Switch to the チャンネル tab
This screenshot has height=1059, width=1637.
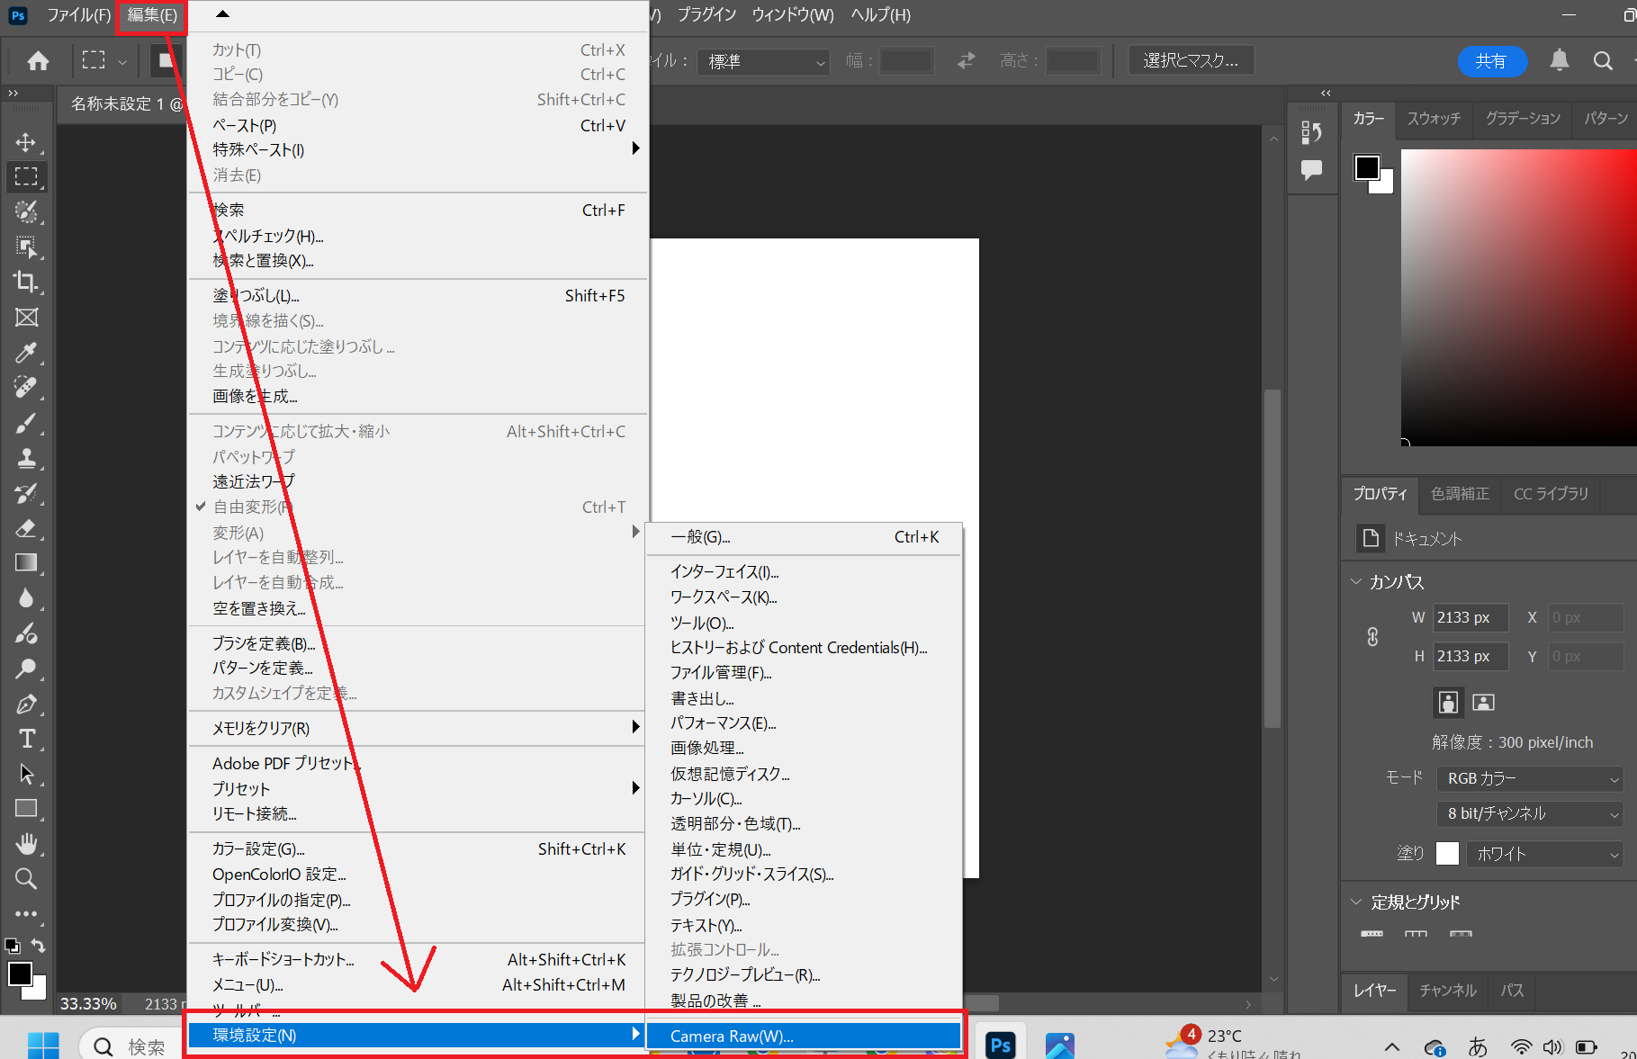1448,991
